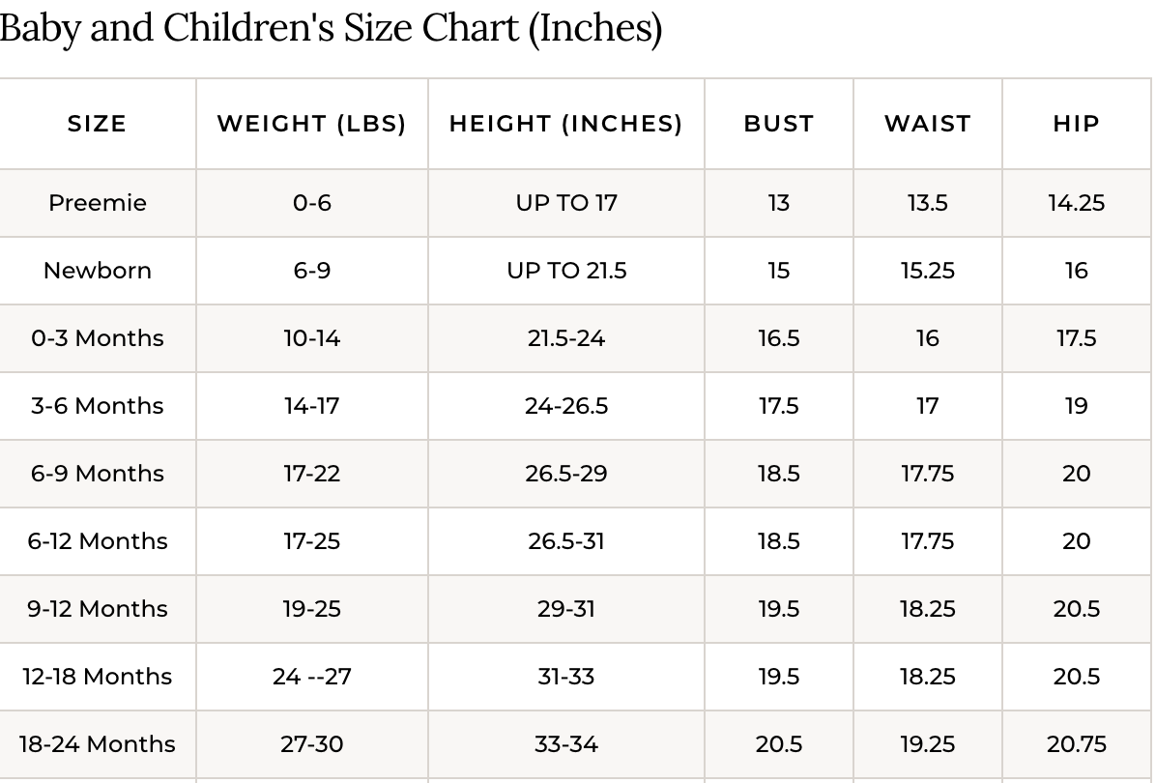
Task: Click the '24 --27' weight cell
Action: tap(311, 677)
